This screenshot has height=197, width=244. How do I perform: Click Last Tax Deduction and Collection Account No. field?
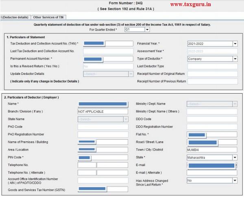click(108, 51)
